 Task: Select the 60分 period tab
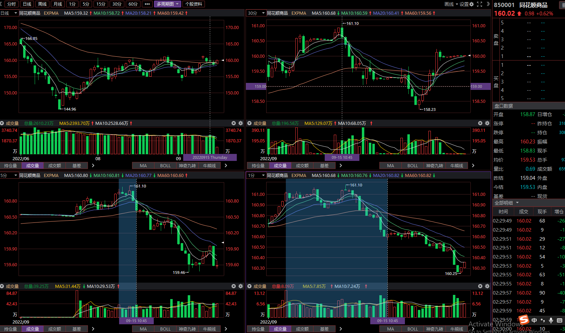133,4
